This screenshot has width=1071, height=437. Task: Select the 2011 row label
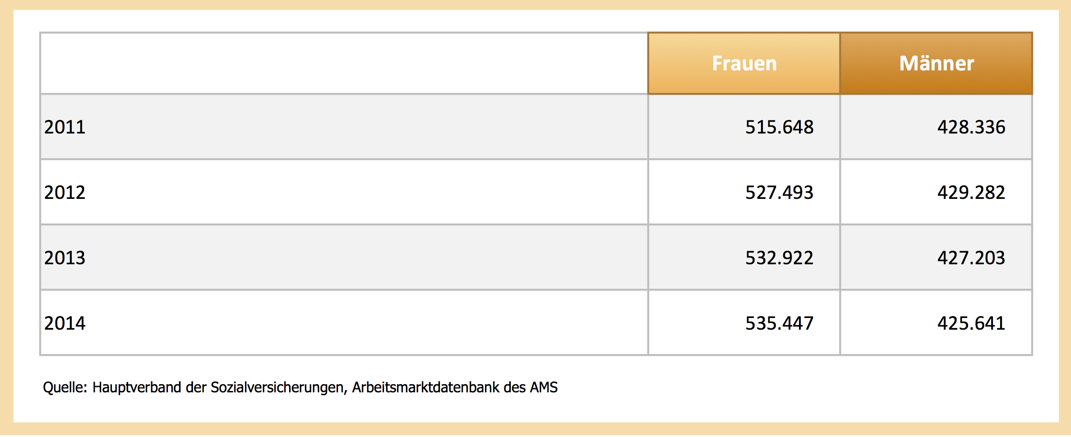point(65,127)
